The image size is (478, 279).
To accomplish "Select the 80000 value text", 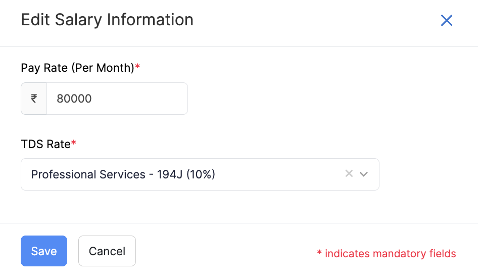I will (74, 99).
